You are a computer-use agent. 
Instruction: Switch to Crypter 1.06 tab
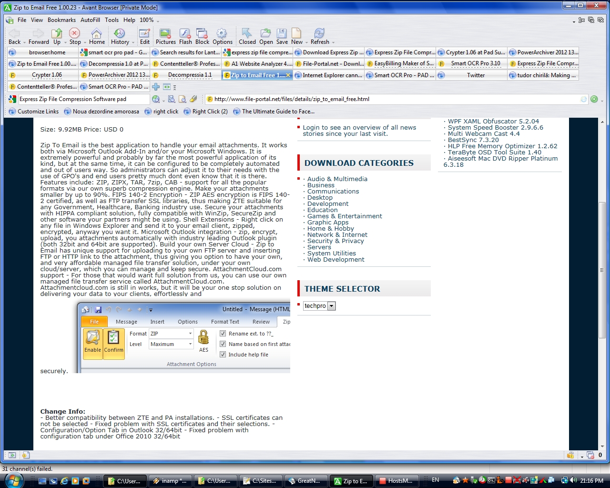42,75
